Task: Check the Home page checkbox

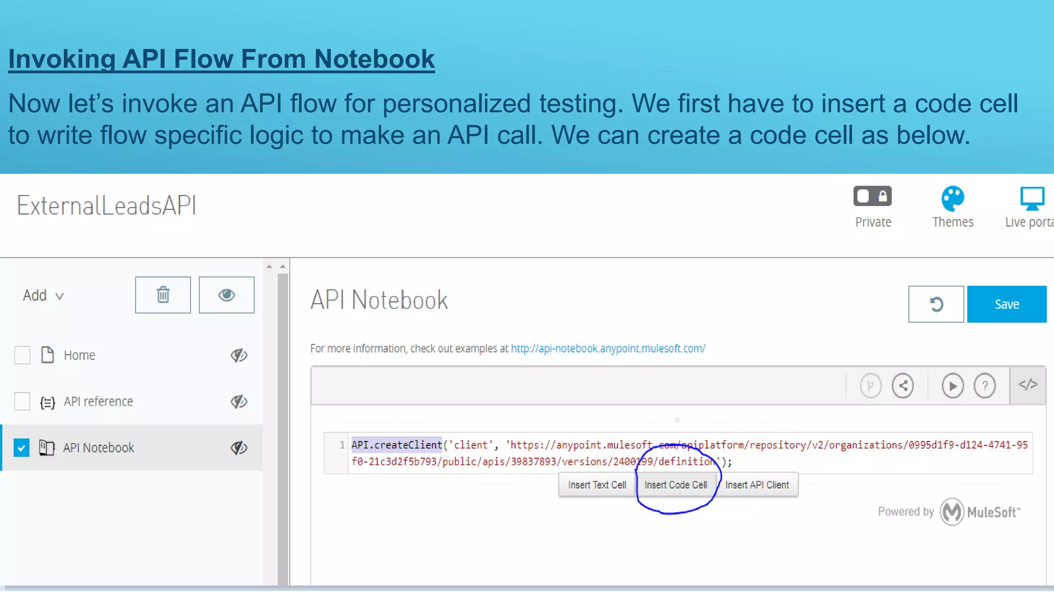Action: [22, 355]
